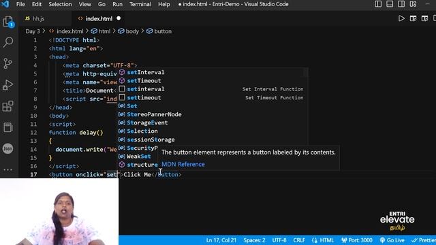Switch to the hh.js tab

click(39, 18)
